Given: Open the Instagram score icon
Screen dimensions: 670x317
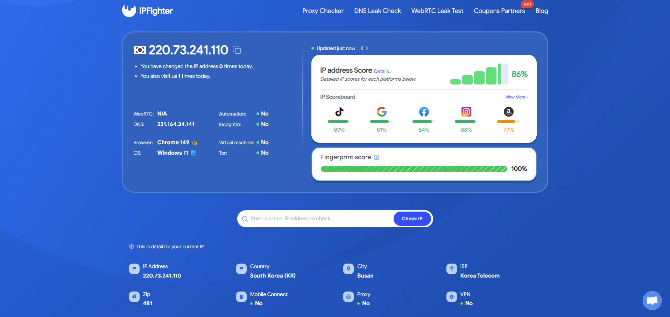Looking at the screenshot, I should point(466,112).
